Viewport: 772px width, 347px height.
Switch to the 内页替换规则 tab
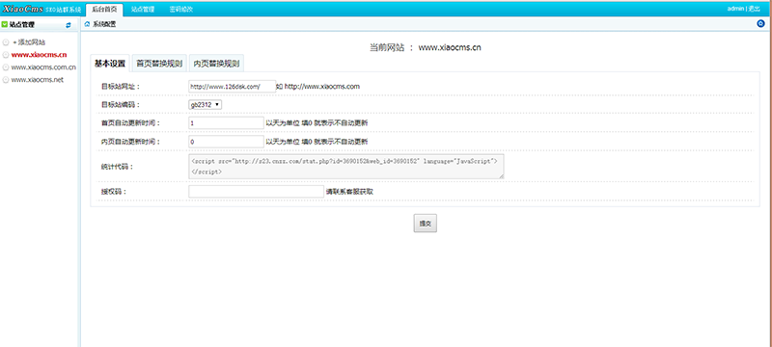pos(216,64)
